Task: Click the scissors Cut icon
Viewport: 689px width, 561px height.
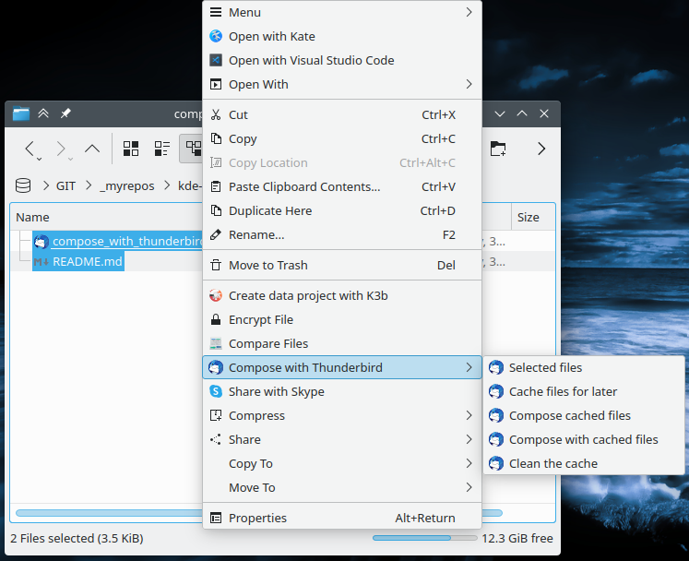Action: coord(216,114)
